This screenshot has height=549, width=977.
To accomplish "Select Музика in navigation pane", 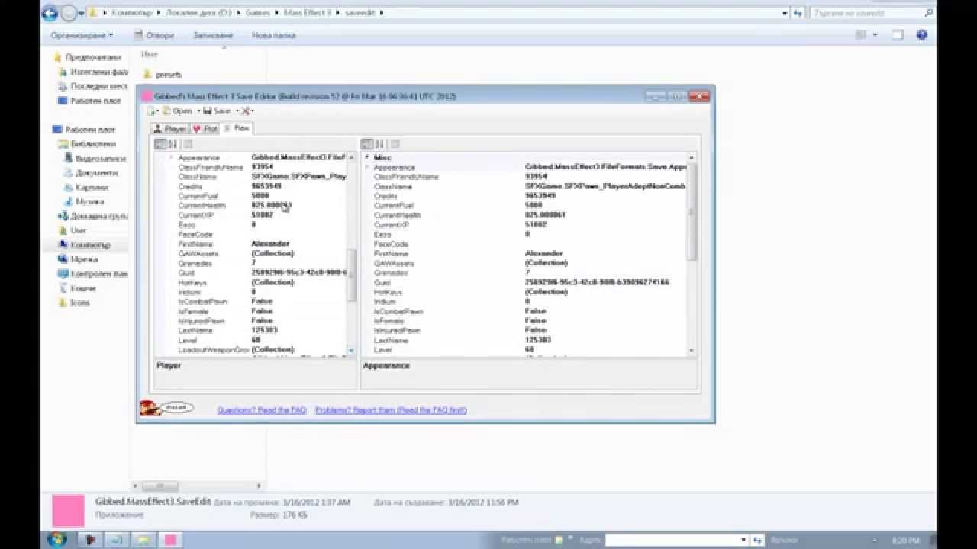I will [83, 202].
